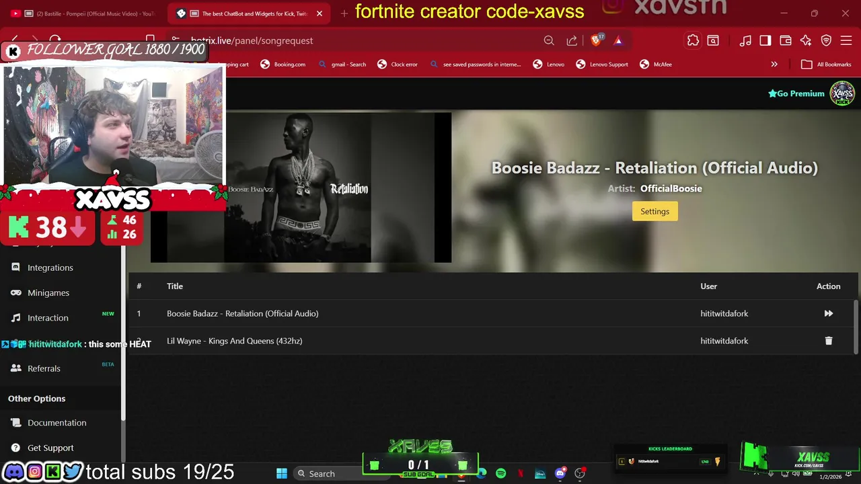Open the McAfee bookmark
This screenshot has height=484, width=861.
click(656, 65)
